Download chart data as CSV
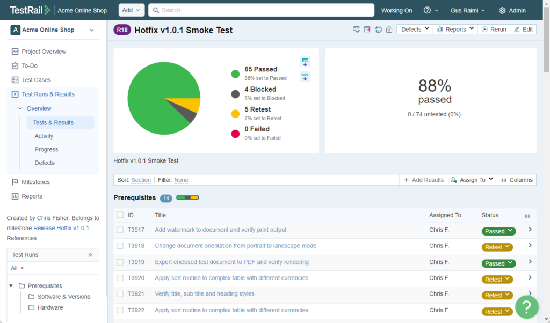The height and width of the screenshot is (323, 550). (305, 76)
